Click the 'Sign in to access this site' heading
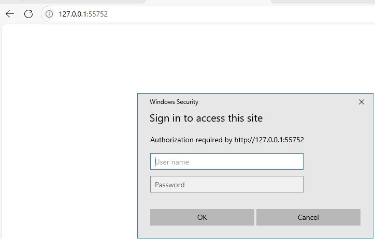This screenshot has height=239, width=375. tap(206, 118)
